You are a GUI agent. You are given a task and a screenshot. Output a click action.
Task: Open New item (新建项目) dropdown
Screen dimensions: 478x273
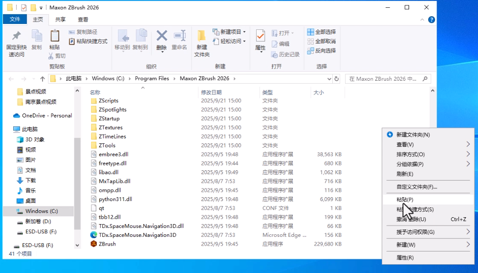pyautogui.click(x=229, y=32)
